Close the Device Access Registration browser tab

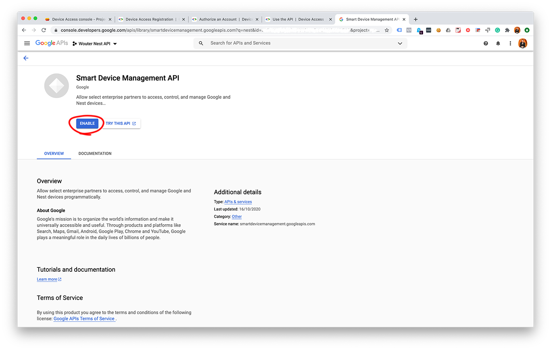click(x=184, y=19)
